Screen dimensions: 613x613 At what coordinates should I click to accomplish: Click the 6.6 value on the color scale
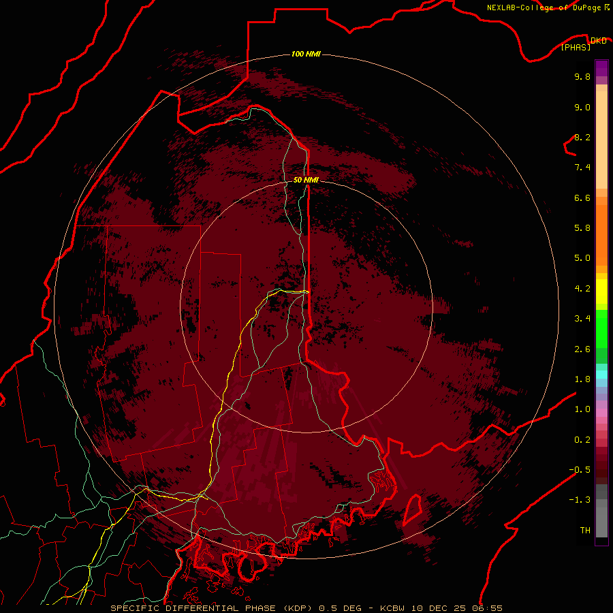click(x=582, y=198)
